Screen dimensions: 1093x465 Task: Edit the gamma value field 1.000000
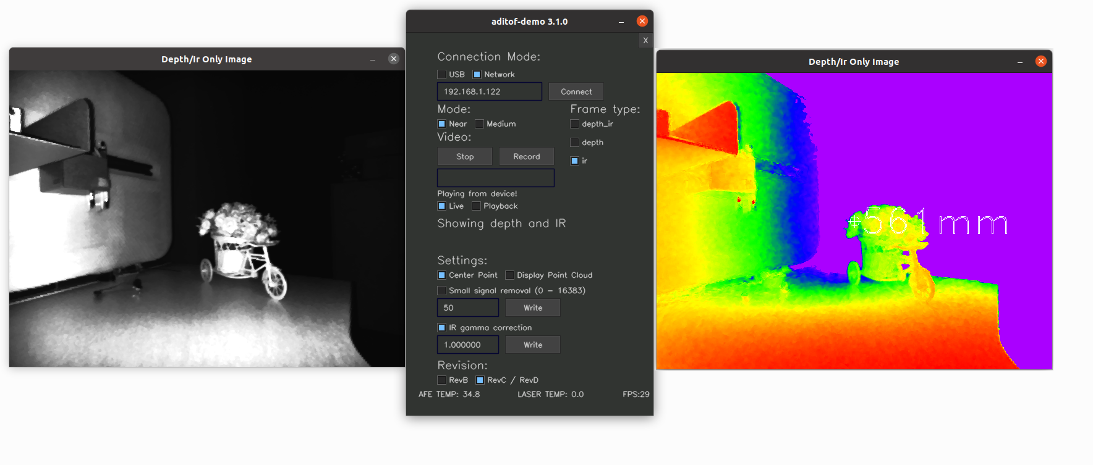468,345
